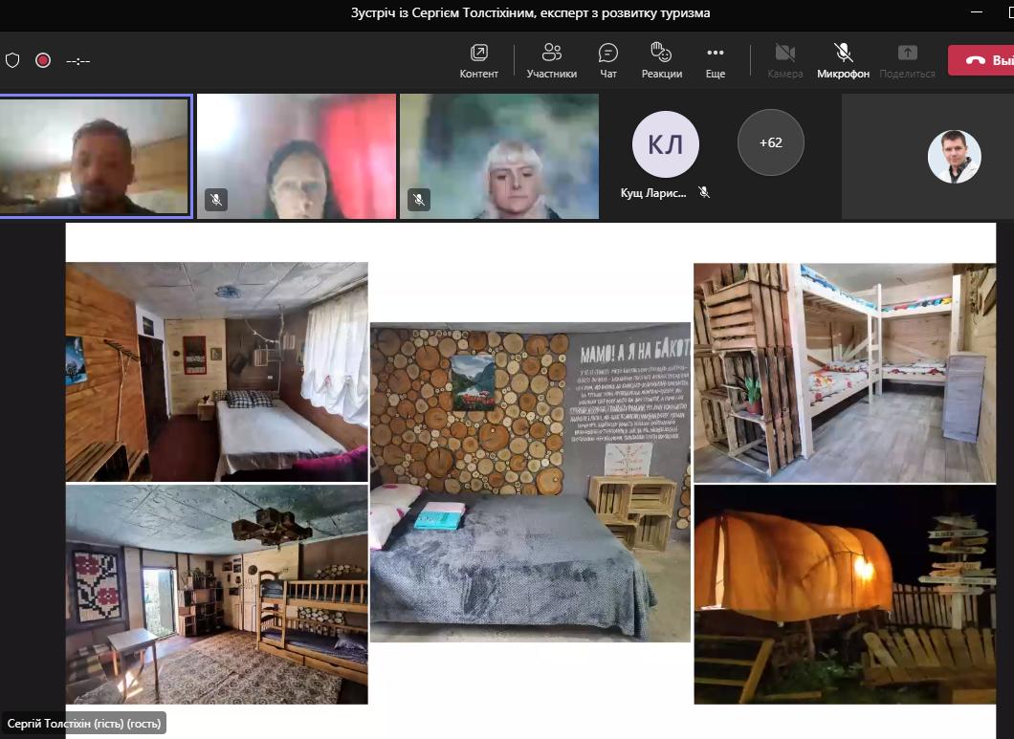Screen dimensions: 1014x739
Task: Click the muted mic icon on red-background video
Action: click(x=216, y=200)
